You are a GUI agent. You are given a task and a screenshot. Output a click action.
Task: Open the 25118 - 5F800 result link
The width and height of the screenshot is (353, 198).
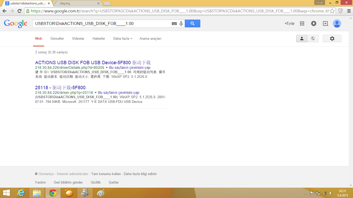pos(60,87)
